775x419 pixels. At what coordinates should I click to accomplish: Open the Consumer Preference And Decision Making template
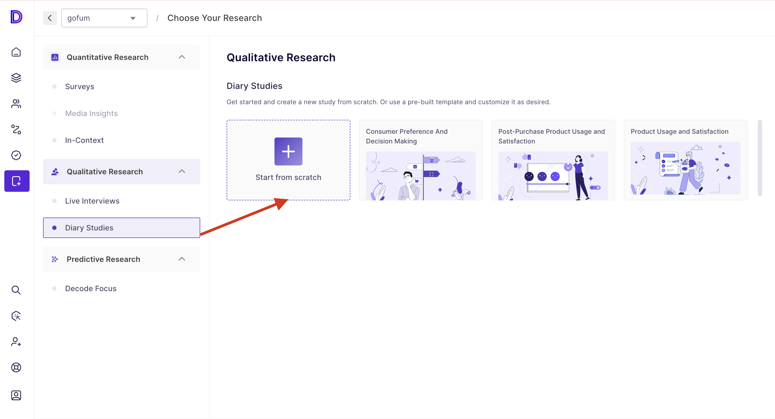coord(421,160)
